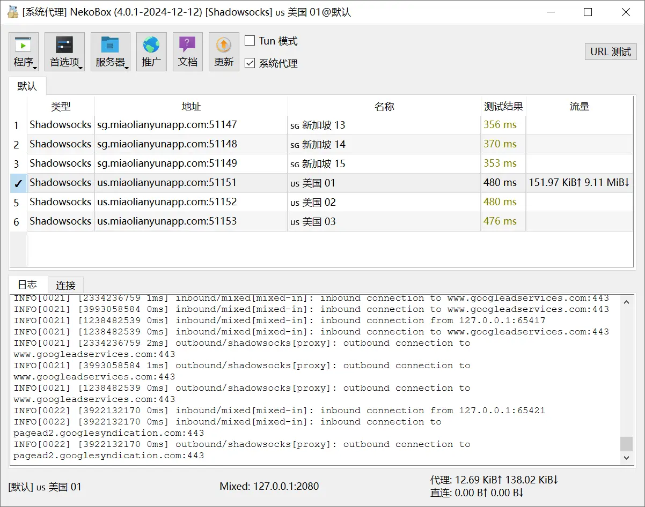This screenshot has width=645, height=507.
Task: Click the 代理 traffic speed status text
Action: [494, 480]
